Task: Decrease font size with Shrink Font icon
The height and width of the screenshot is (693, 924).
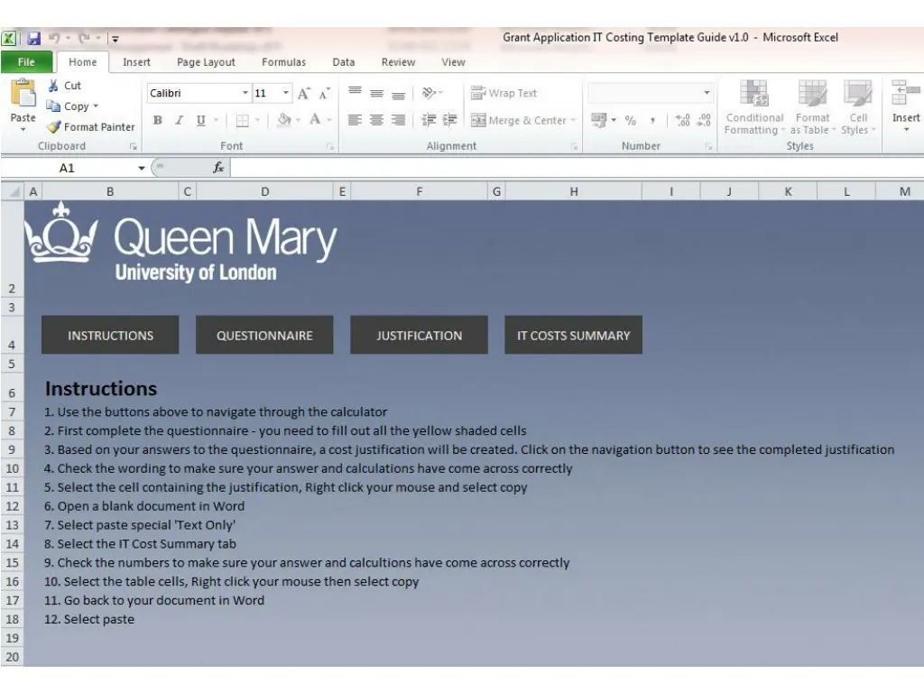Action: click(324, 93)
